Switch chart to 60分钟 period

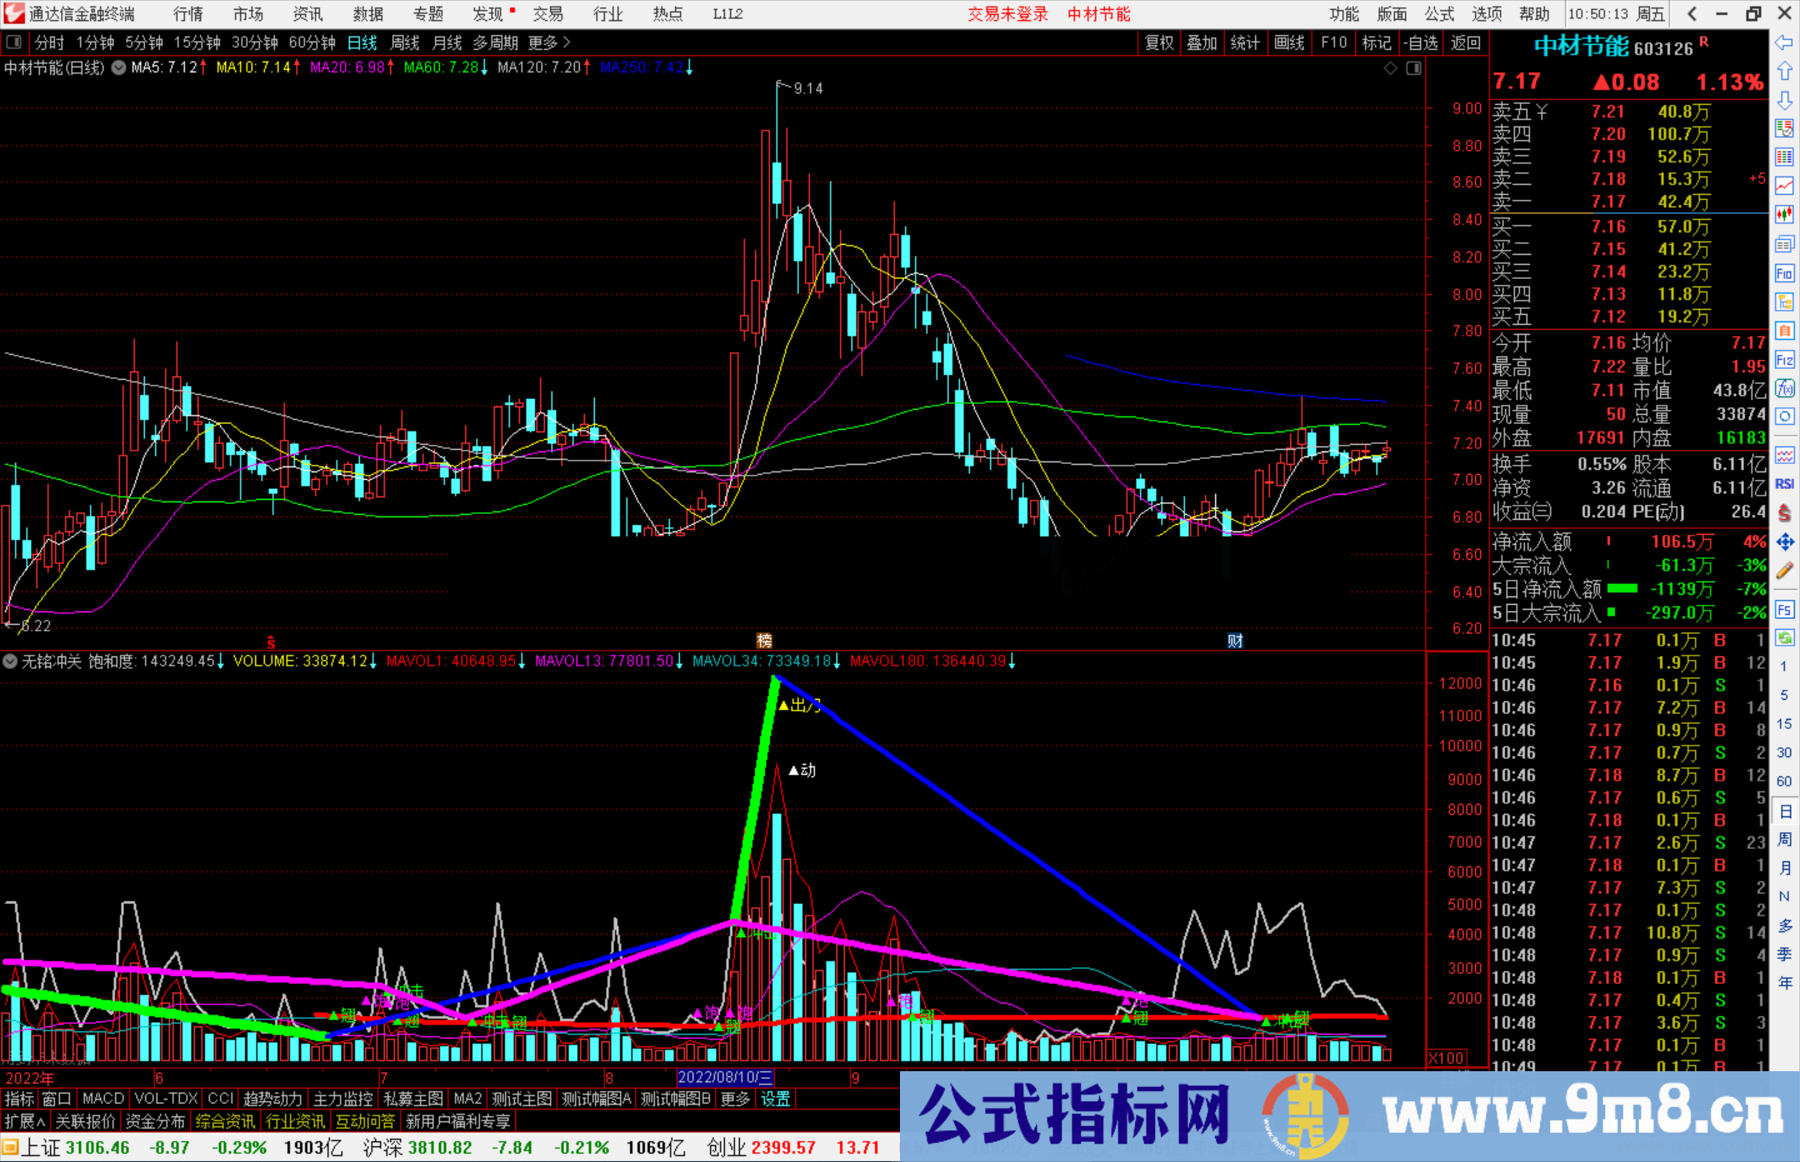[x=312, y=42]
